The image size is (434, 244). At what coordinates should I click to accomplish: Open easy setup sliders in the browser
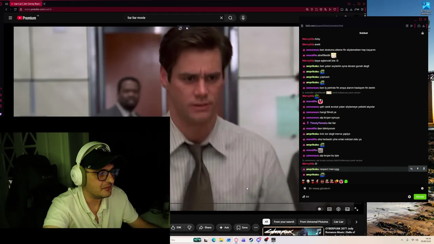coord(362,9)
